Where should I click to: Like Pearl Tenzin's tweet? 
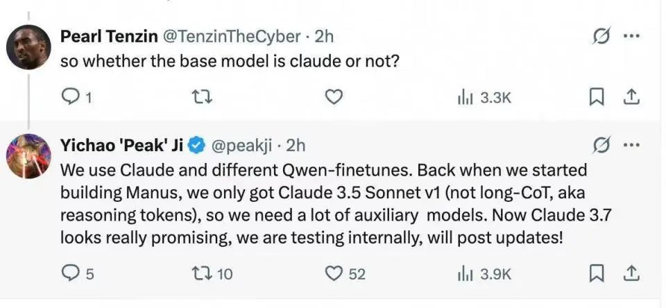click(334, 98)
